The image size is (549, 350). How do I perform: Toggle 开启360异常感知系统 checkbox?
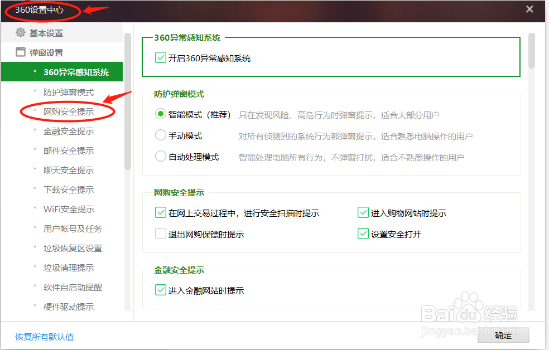160,58
